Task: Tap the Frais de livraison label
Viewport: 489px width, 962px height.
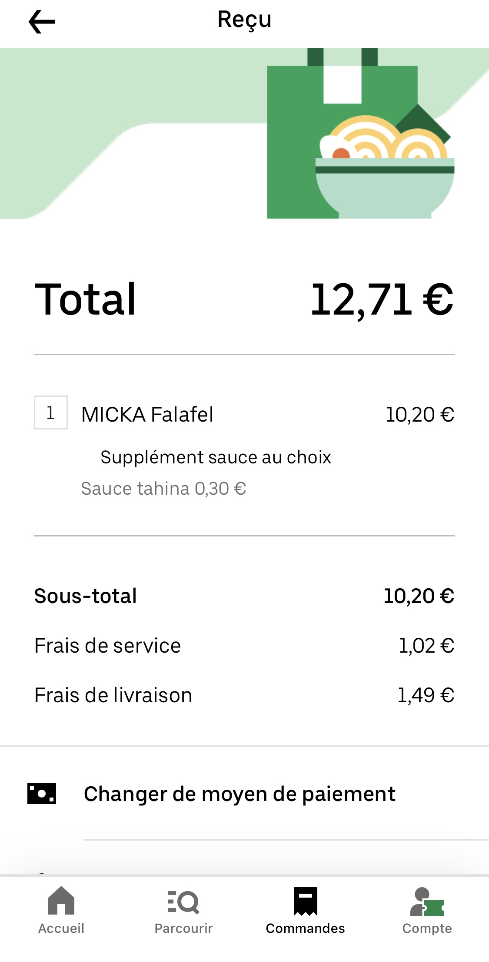Action: point(113,695)
